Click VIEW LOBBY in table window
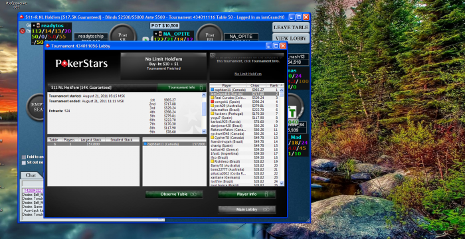465x239 pixels. pyautogui.click(x=291, y=39)
